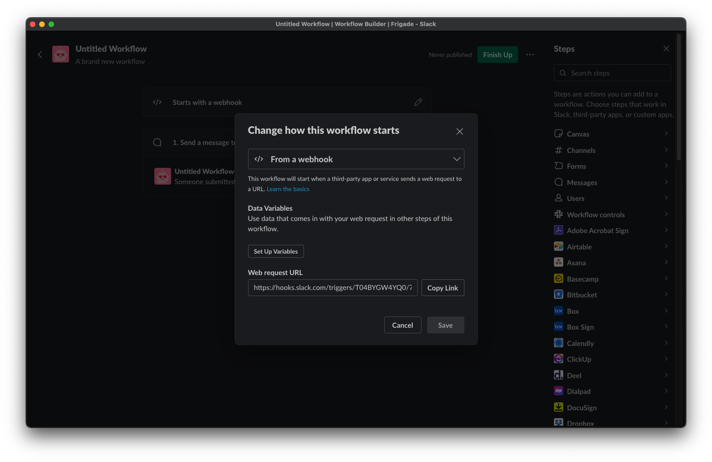This screenshot has width=712, height=462.
Task: Save the workflow start settings
Action: tap(445, 325)
